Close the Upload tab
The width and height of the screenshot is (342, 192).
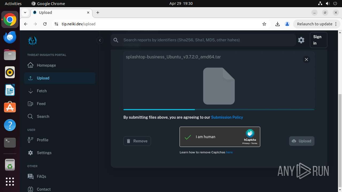tap(88, 13)
